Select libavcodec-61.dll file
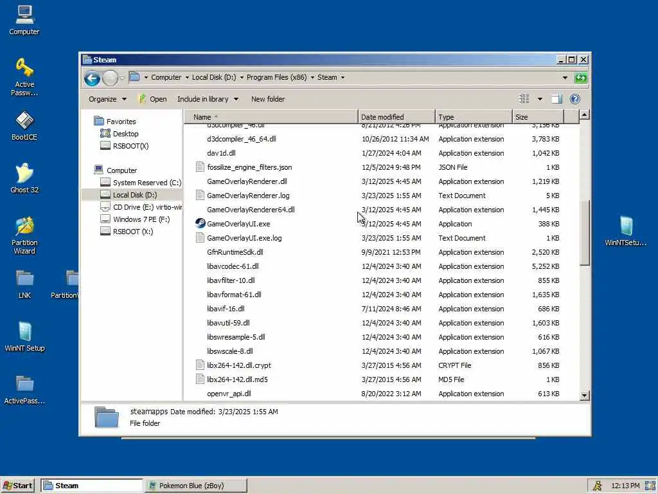Screen dimensions: 658x494 pos(233,266)
